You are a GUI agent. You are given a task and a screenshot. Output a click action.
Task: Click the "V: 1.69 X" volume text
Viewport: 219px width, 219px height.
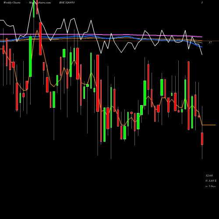(x=211, y=181)
